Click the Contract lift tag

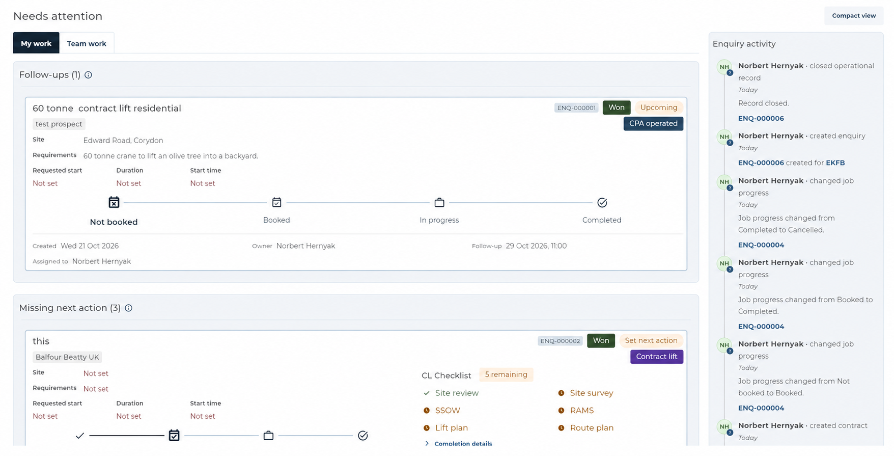[657, 357]
